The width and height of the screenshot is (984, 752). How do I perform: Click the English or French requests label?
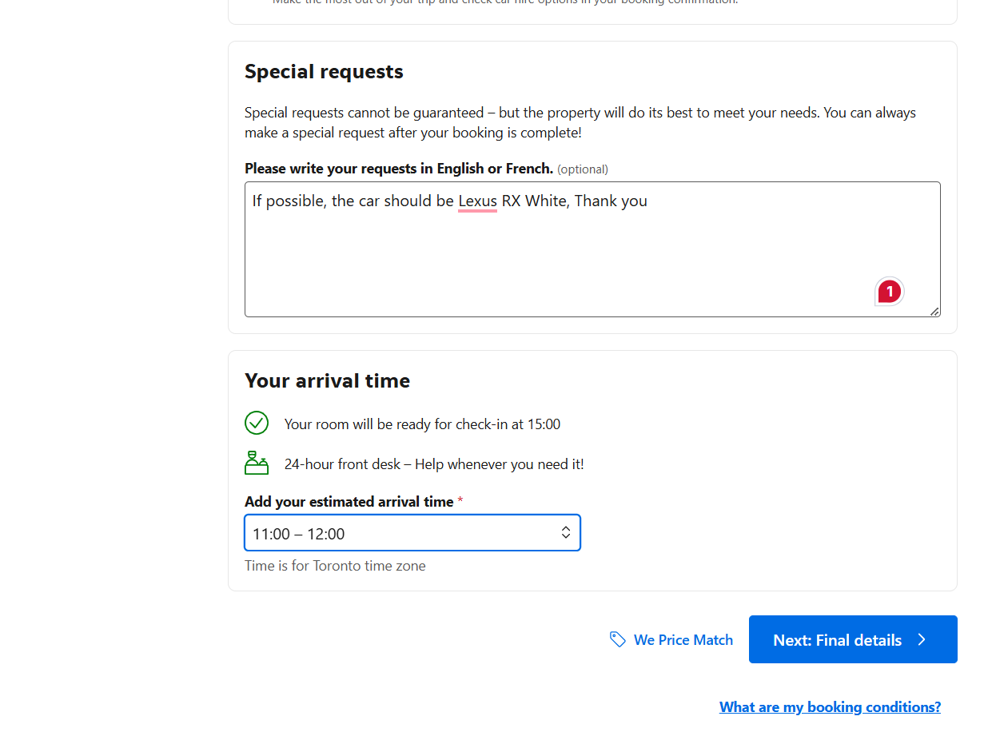pos(399,169)
